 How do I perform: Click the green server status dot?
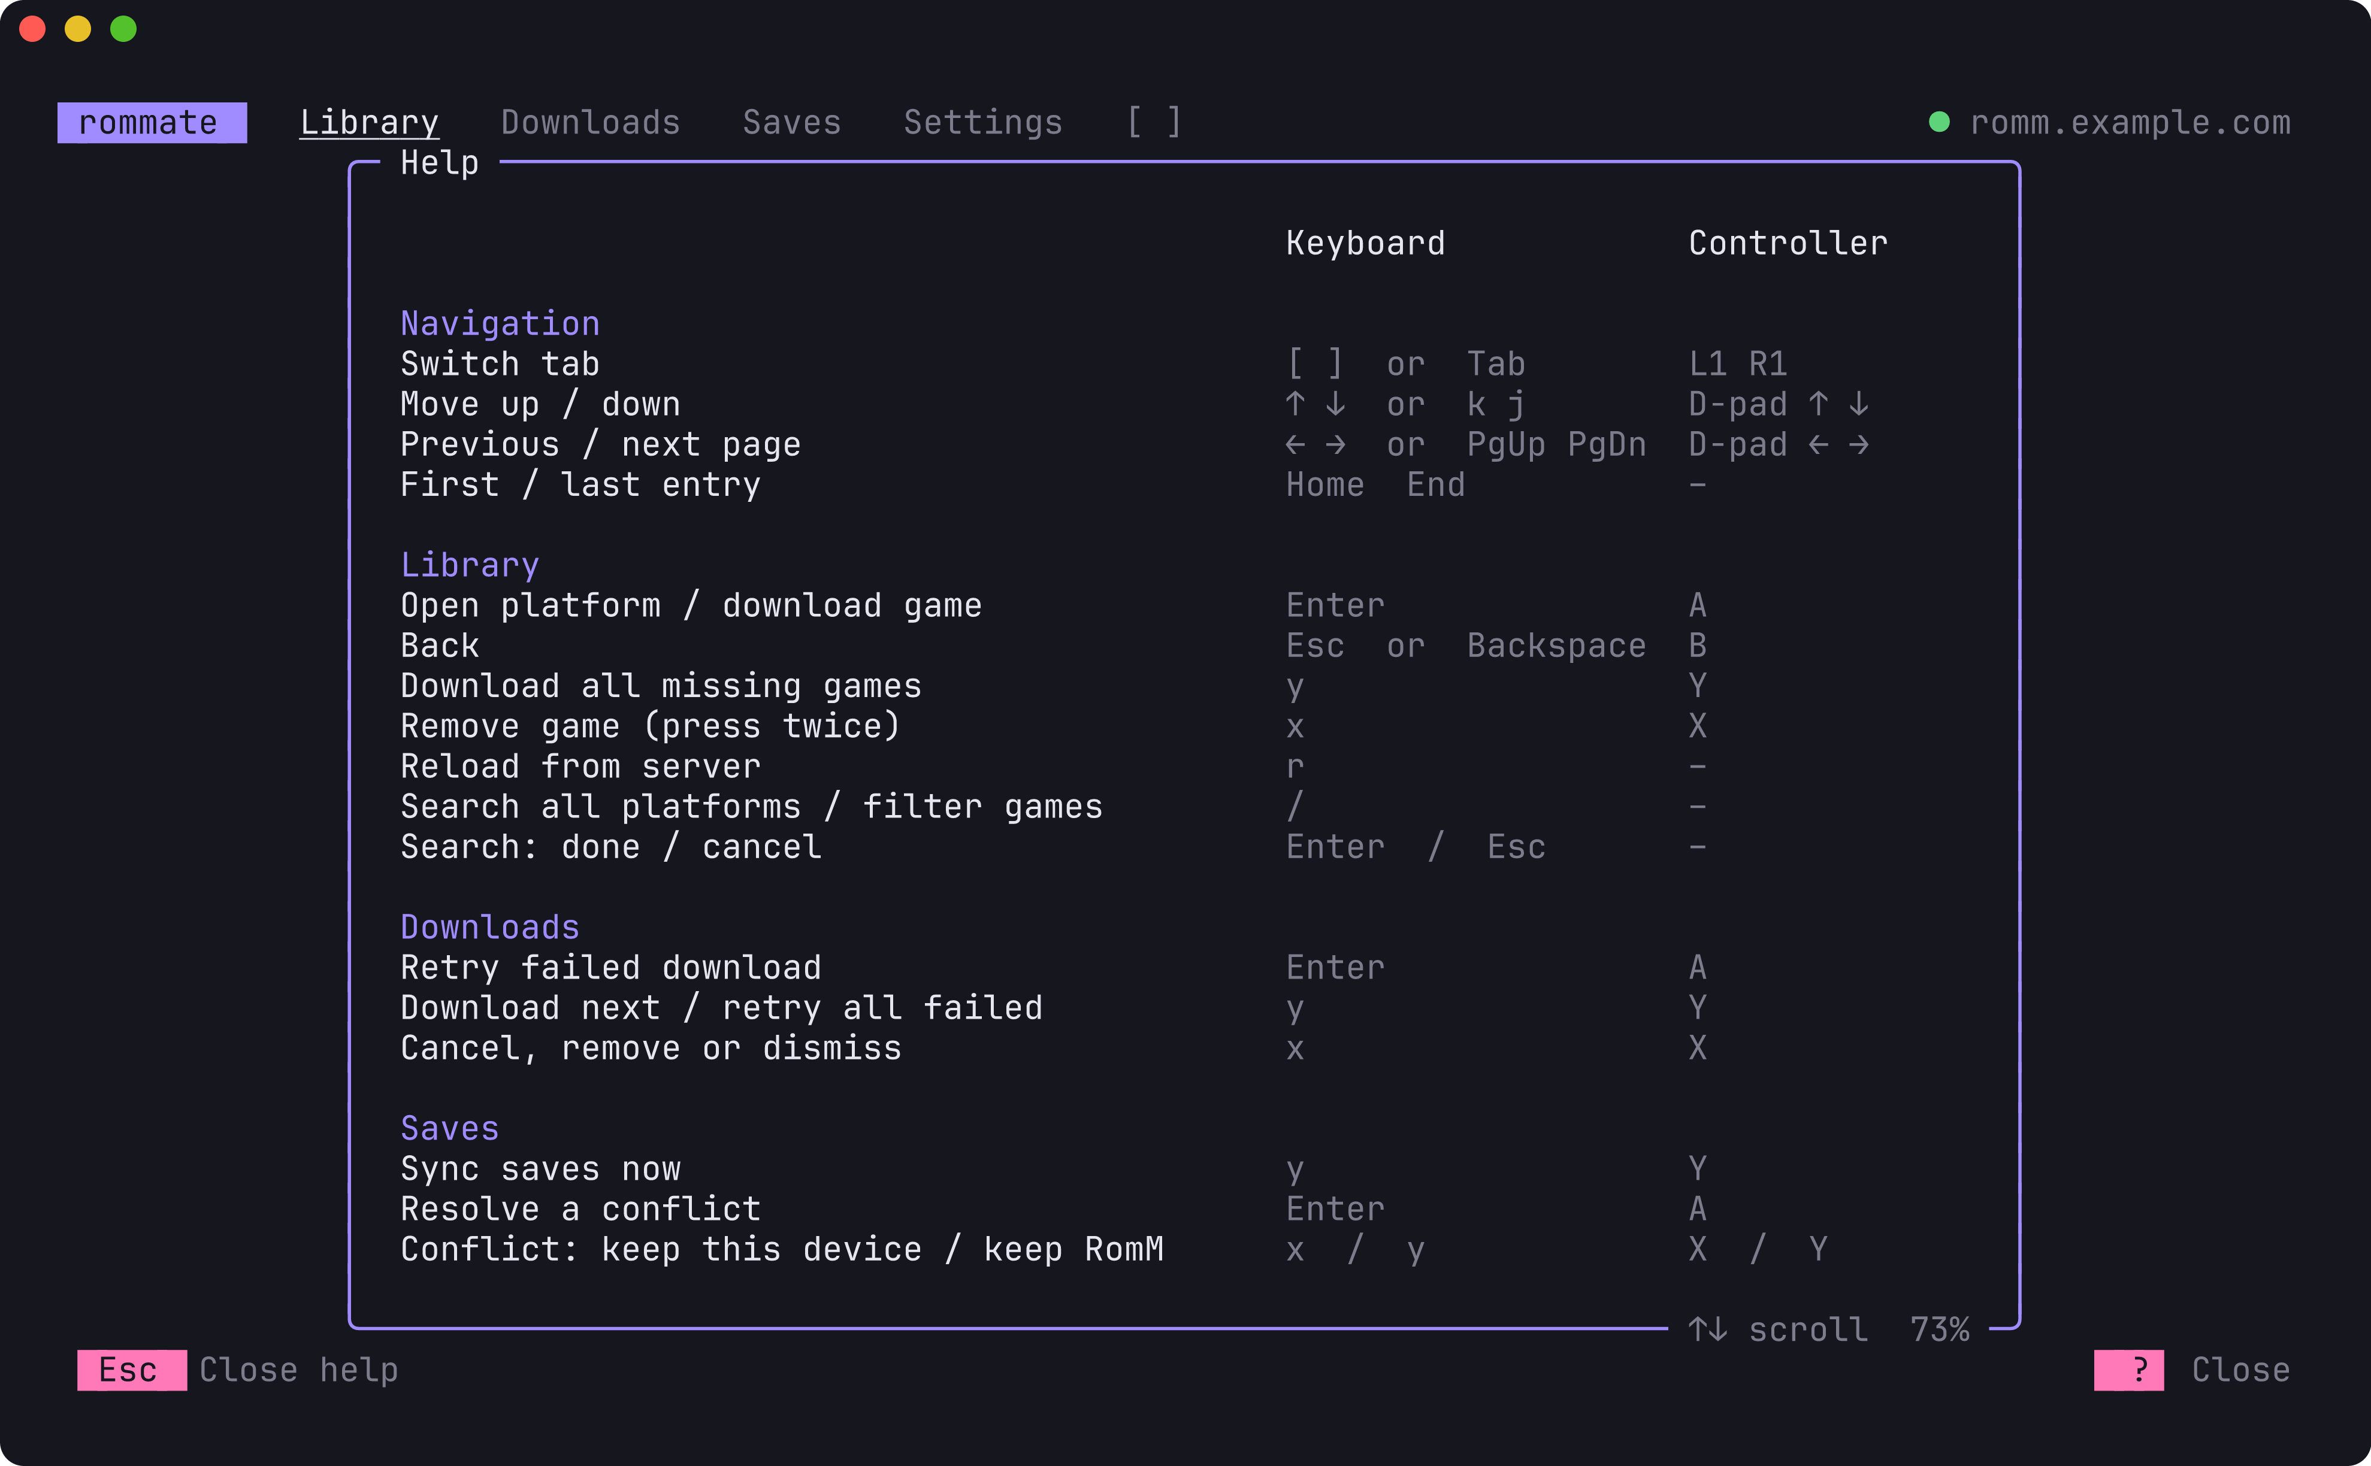coord(1940,122)
